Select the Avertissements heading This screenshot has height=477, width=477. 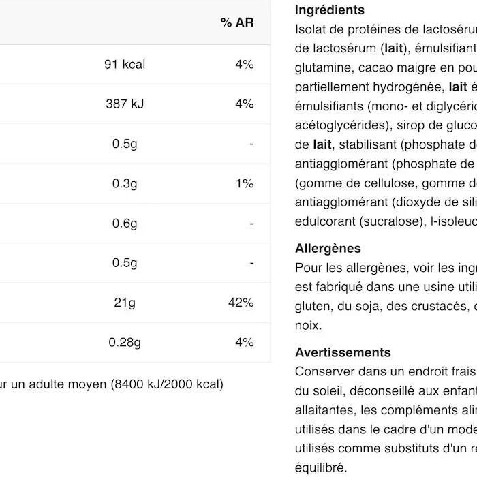point(343,352)
